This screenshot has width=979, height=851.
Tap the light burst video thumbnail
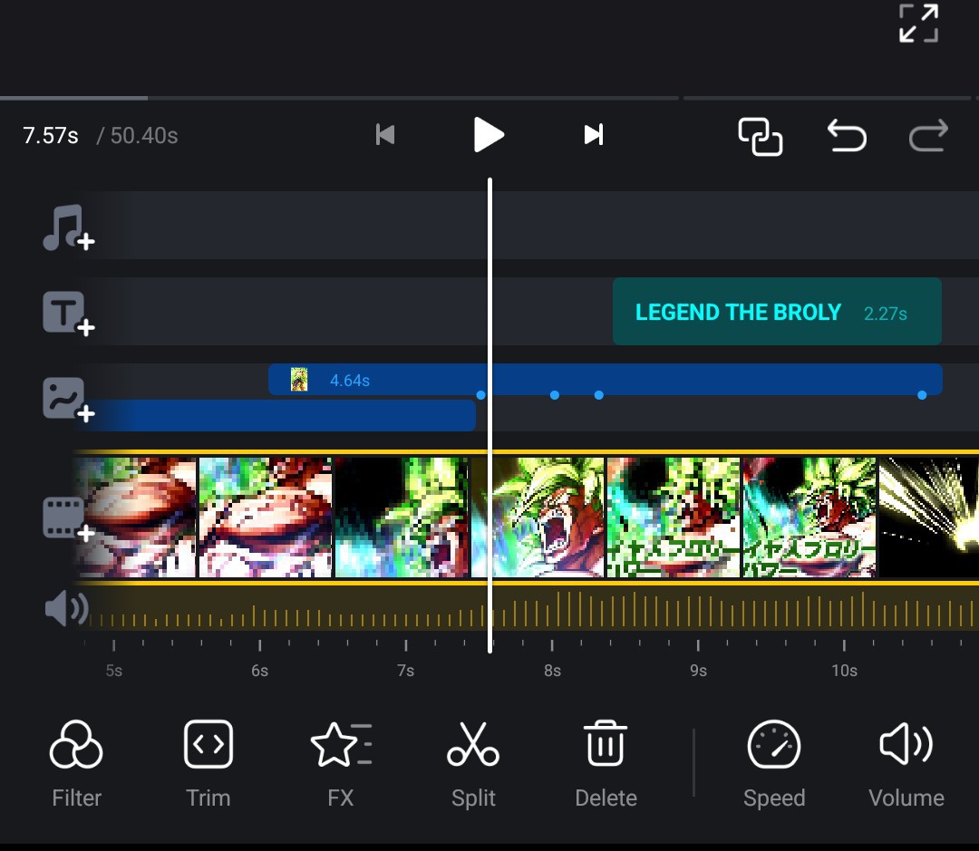[928, 517]
